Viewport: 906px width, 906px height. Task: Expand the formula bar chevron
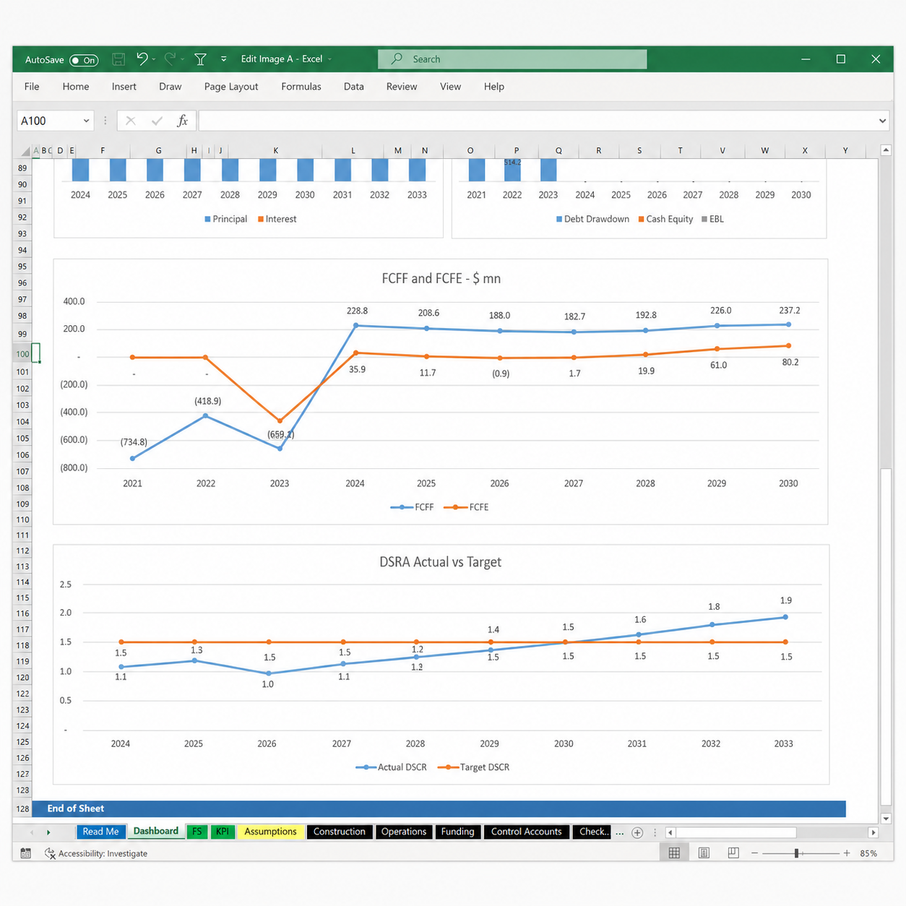tap(882, 121)
